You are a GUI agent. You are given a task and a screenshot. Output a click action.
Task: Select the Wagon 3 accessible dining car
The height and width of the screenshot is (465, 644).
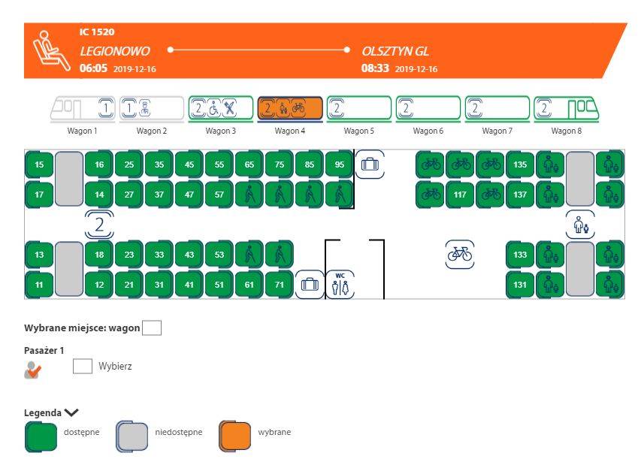click(220, 109)
